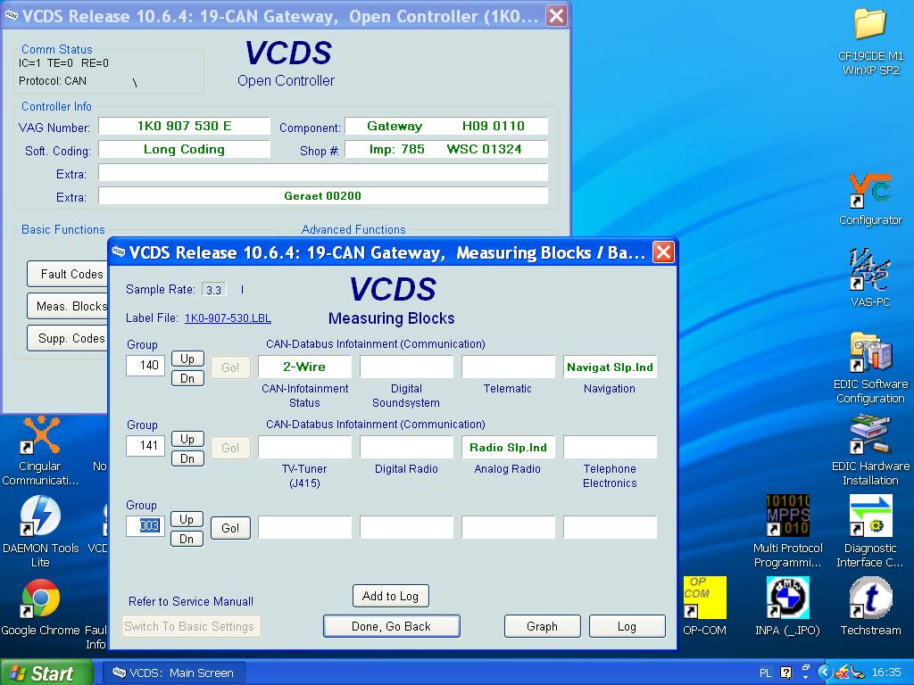Open the VAS-PC desktop shortcut
The image size is (914, 685).
[870, 277]
